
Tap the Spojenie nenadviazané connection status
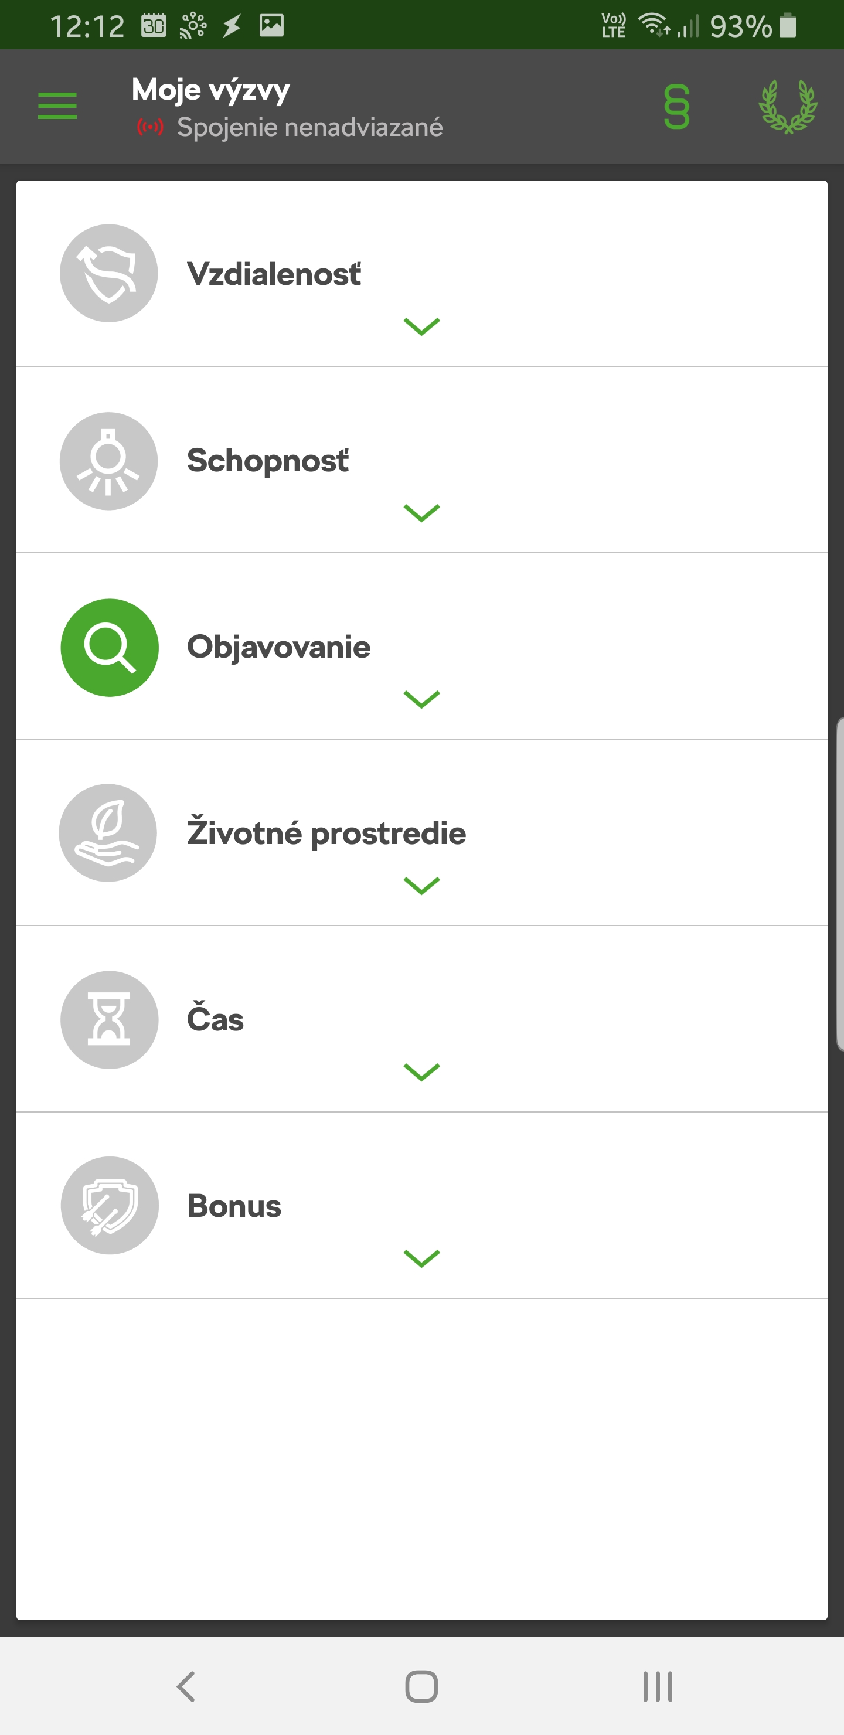click(x=309, y=127)
